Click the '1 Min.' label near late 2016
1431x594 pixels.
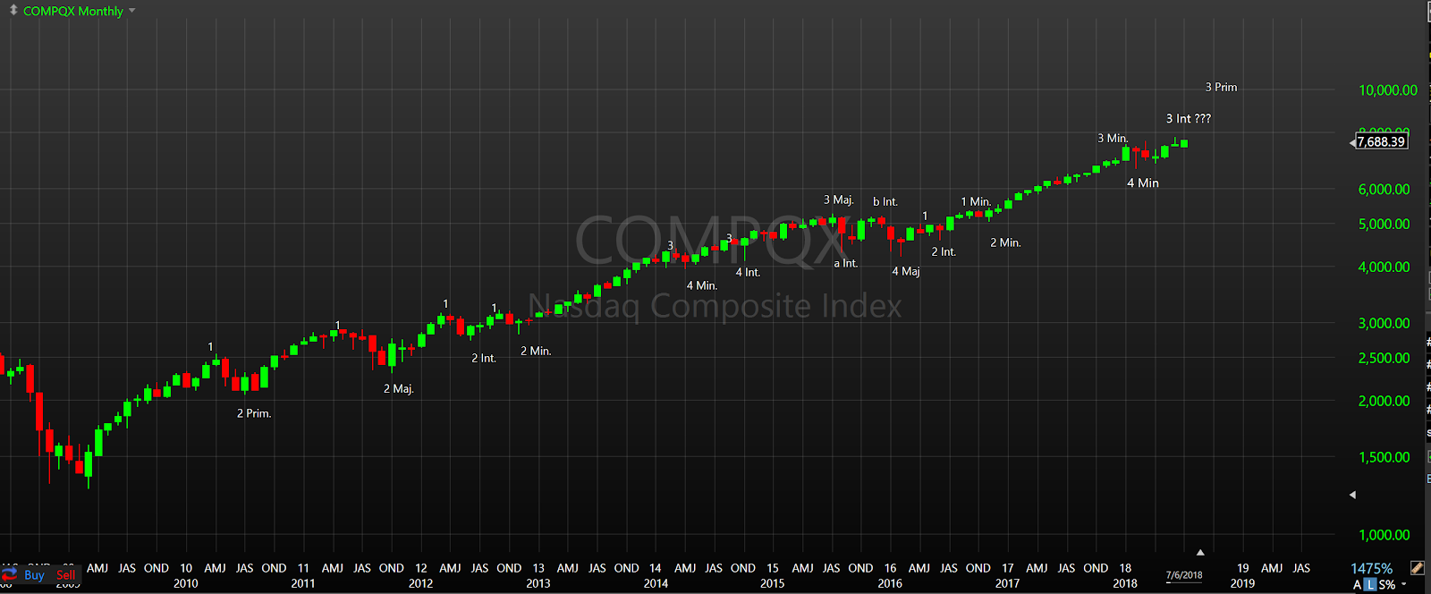(x=976, y=201)
